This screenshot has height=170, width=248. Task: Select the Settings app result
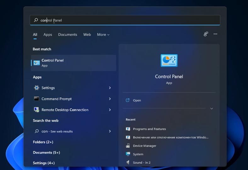click(x=74, y=88)
